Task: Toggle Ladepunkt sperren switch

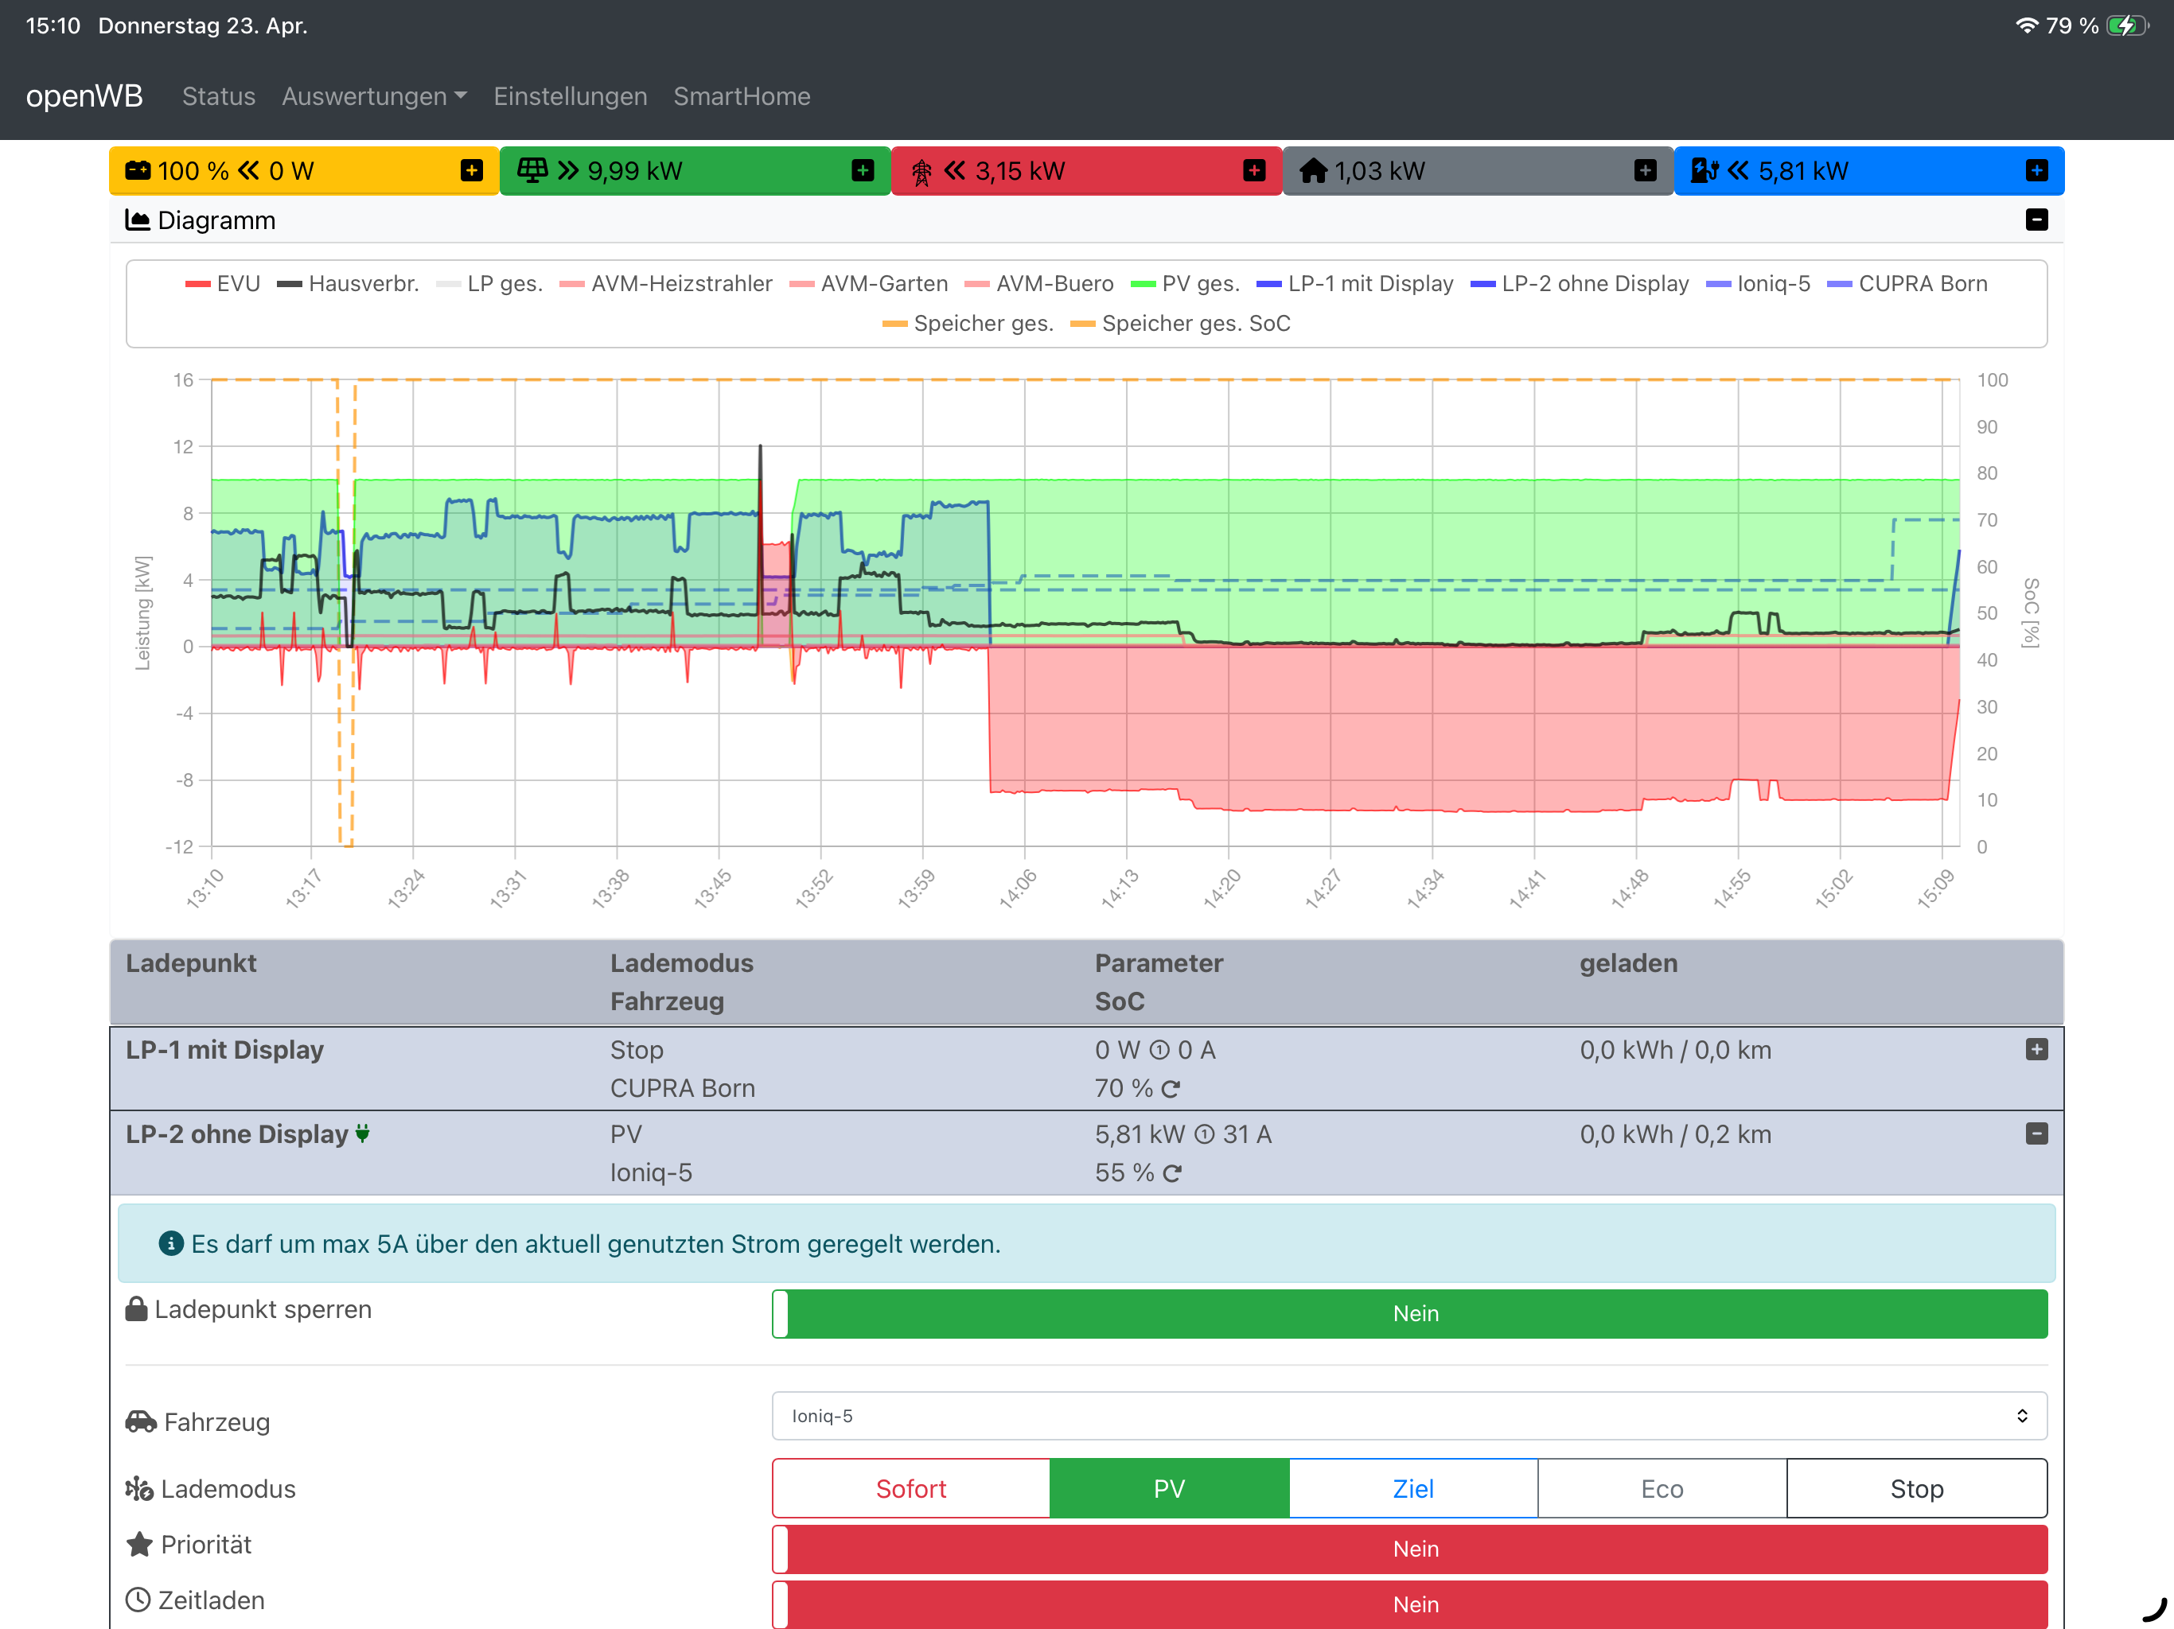Action: [x=1409, y=1313]
